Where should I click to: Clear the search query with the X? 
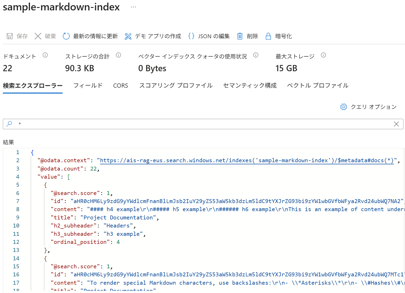(396, 124)
